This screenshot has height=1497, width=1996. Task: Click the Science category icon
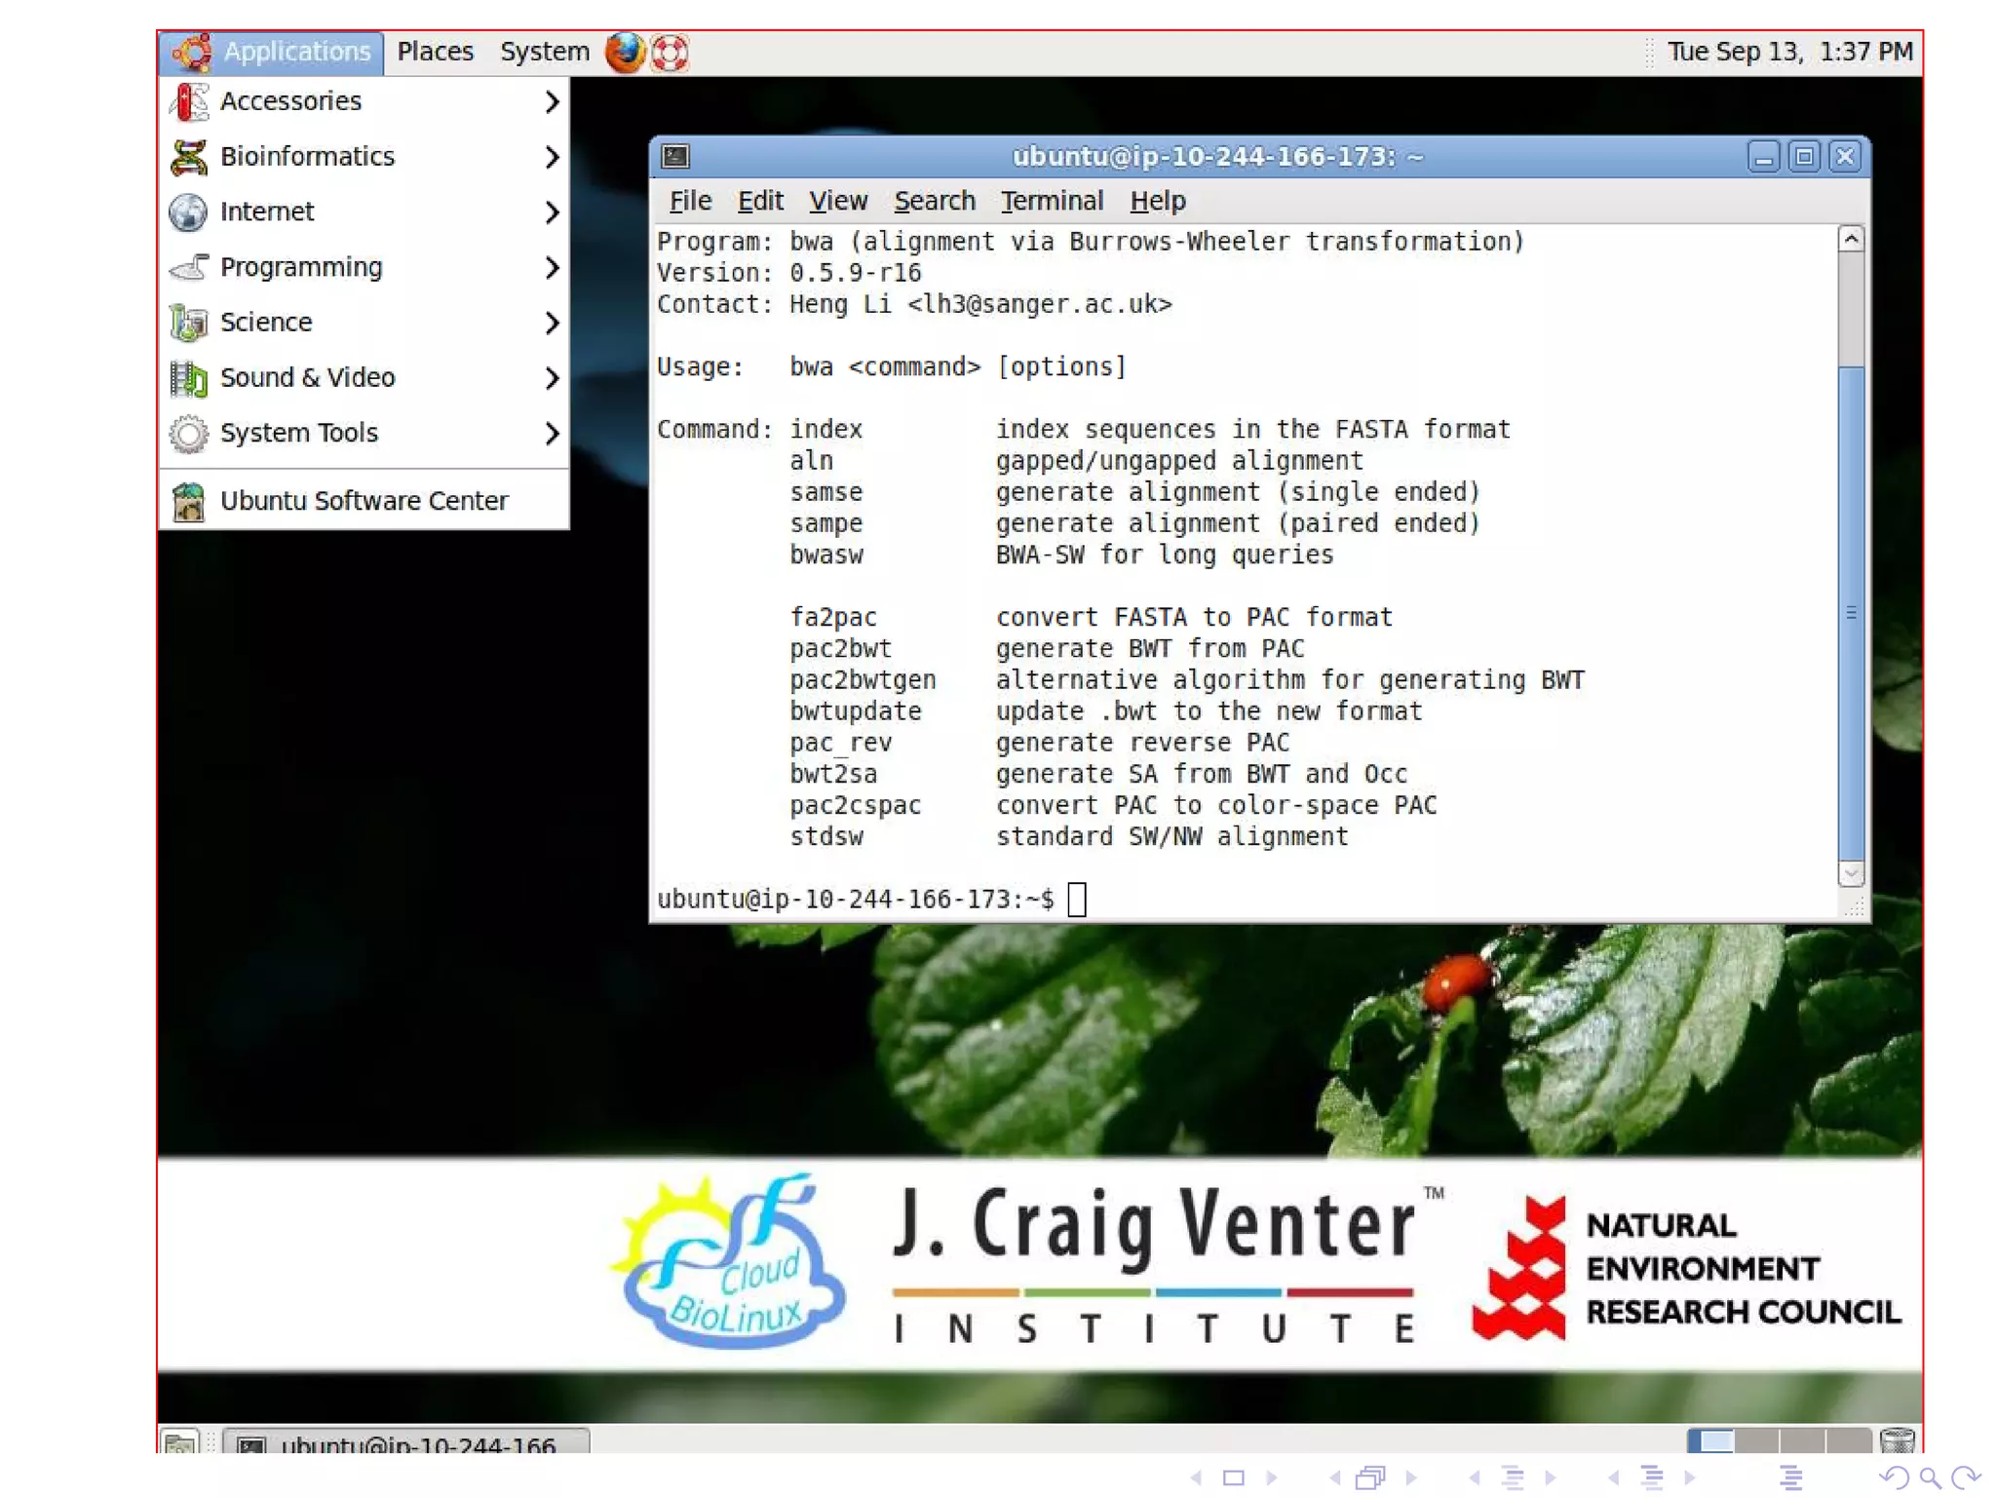pyautogui.click(x=189, y=323)
